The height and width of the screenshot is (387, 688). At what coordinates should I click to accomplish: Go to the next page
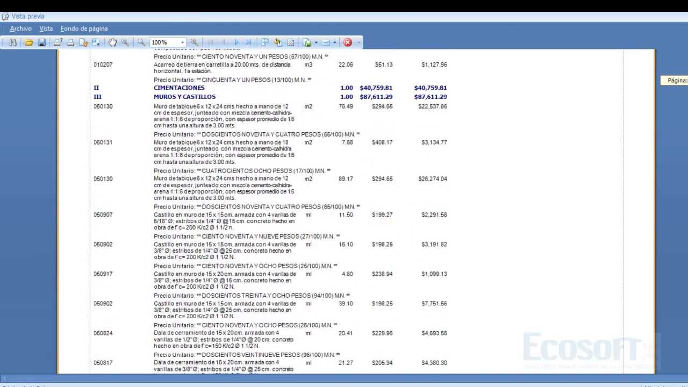tap(236, 42)
